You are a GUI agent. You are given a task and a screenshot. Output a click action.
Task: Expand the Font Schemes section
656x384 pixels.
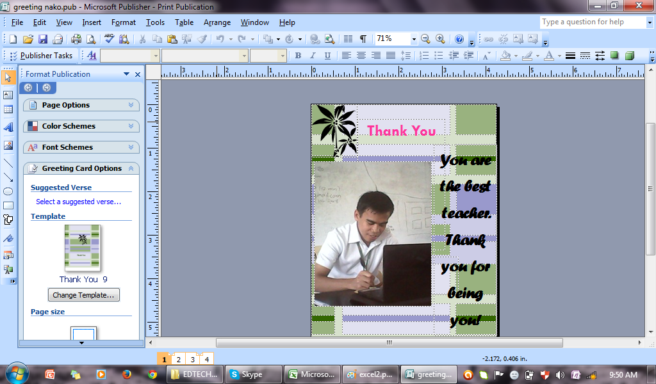pos(81,147)
